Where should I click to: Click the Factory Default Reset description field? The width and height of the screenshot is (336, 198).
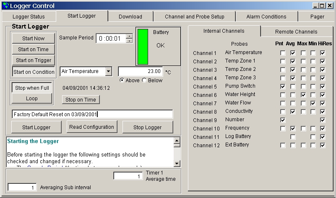[92, 114]
